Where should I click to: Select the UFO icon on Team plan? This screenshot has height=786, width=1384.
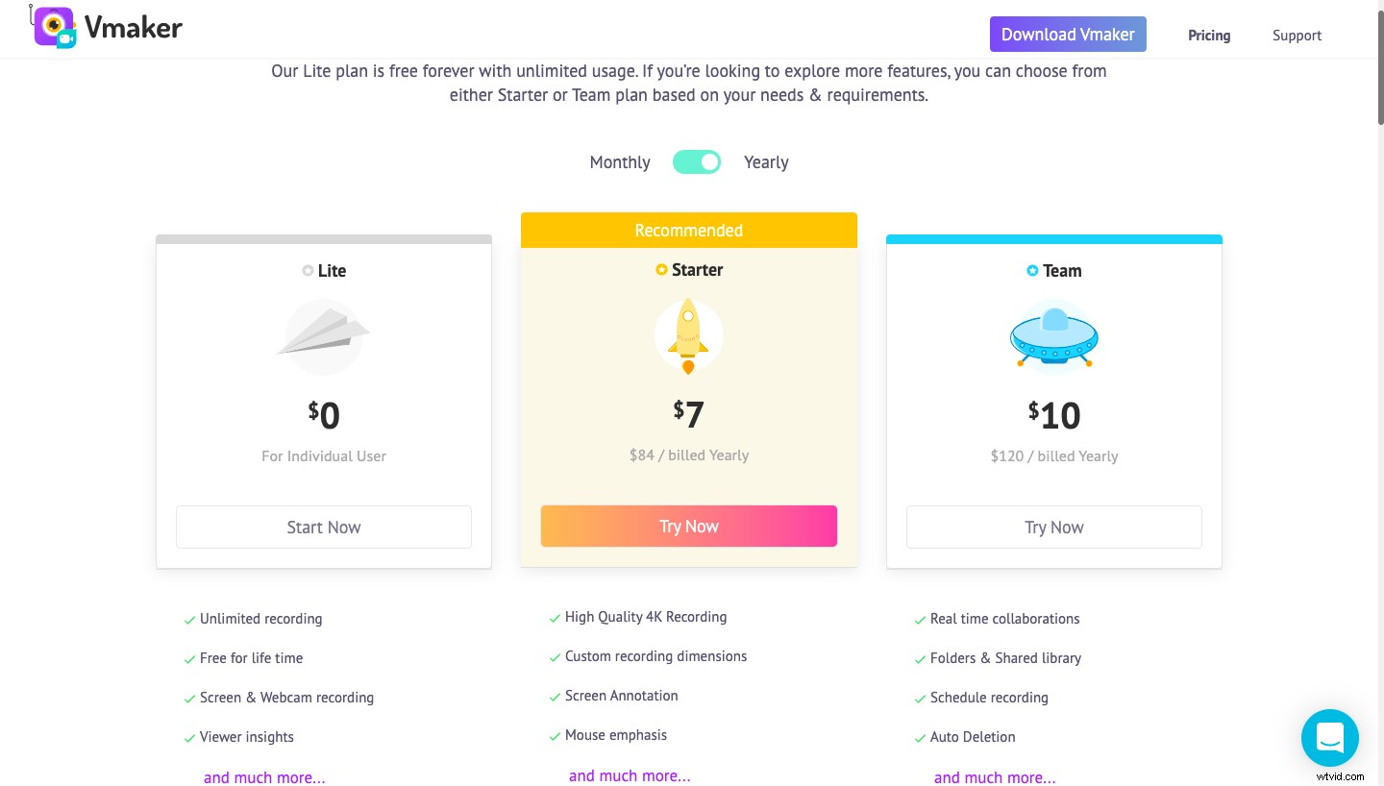click(x=1054, y=336)
